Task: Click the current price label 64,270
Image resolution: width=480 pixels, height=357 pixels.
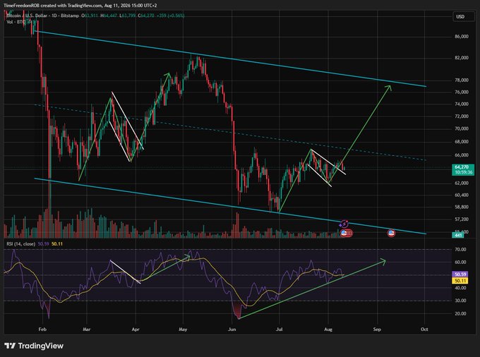Action: 463,167
